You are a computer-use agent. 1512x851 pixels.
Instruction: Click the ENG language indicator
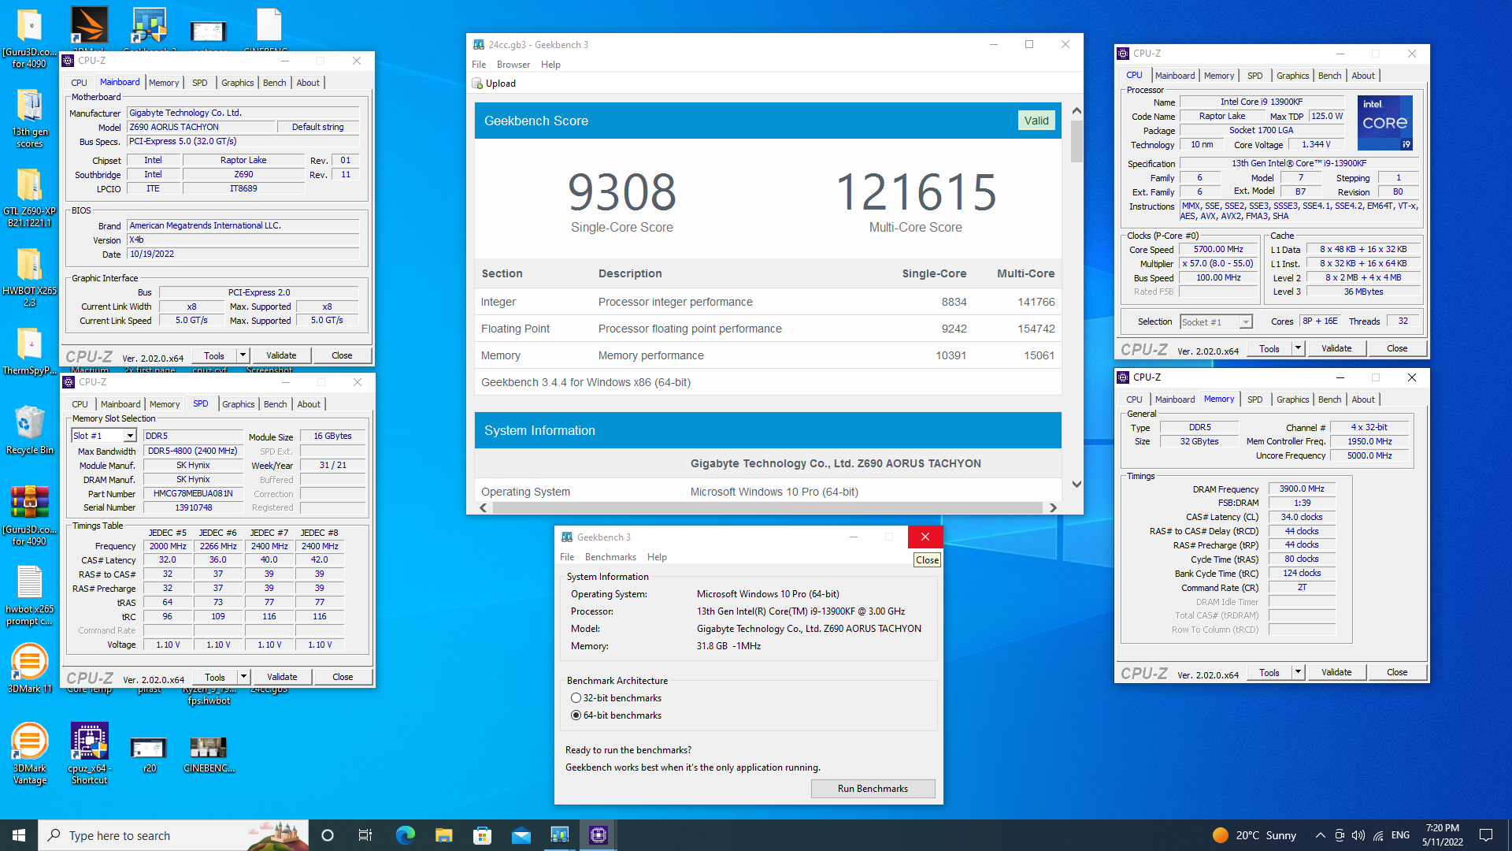[x=1400, y=835]
